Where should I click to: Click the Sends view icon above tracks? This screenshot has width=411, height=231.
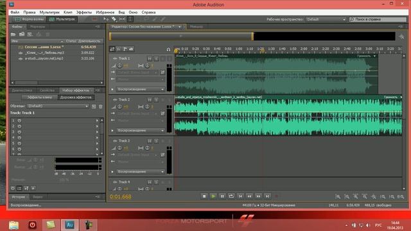tap(125, 49)
